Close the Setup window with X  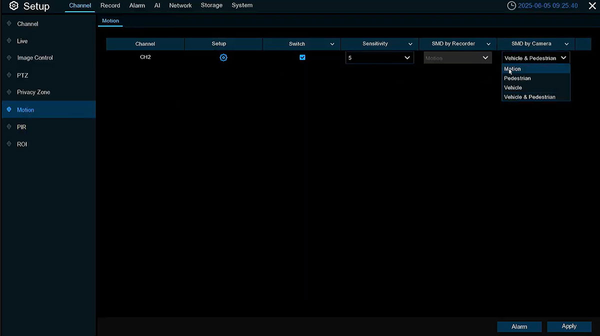point(592,6)
